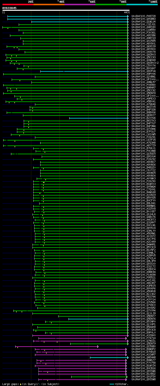The height and width of the screenshot is (386, 160).
Task: Click the cyan ~100% identity legend segment
Action: (142, 4)
